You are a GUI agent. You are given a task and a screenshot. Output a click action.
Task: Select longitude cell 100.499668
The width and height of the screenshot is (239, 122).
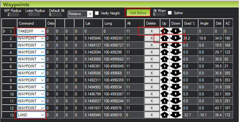pos(114,73)
